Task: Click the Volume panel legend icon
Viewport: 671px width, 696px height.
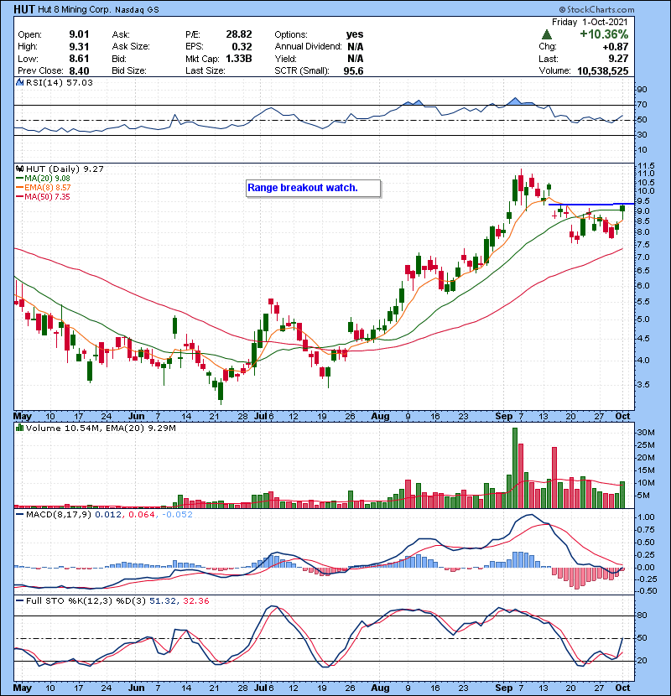Action: [19, 429]
